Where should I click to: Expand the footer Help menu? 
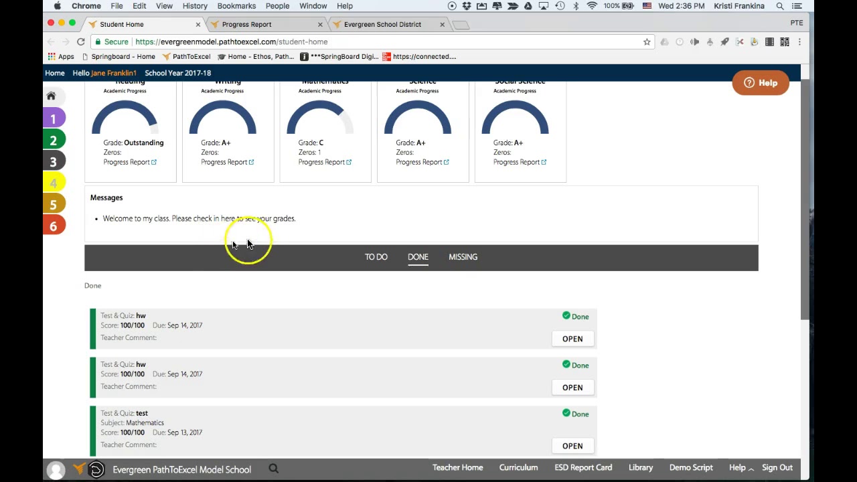pos(741,467)
